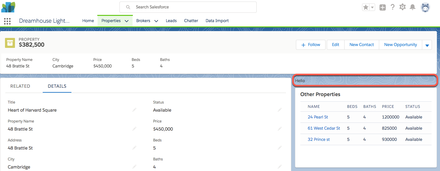Click the $450,000 price in highlights panel

102,66
